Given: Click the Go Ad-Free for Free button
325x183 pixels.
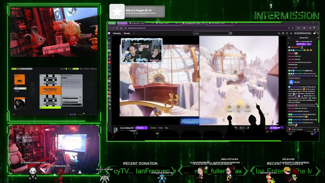Looking at the screenshot, I should click(x=303, y=33).
